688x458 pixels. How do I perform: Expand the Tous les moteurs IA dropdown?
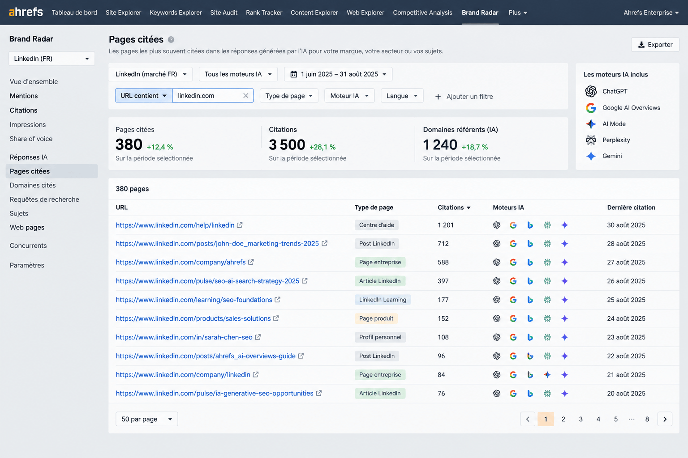(x=238, y=74)
